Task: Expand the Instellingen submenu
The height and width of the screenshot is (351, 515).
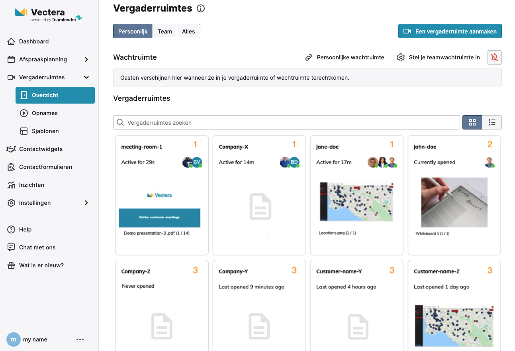Action: click(86, 203)
